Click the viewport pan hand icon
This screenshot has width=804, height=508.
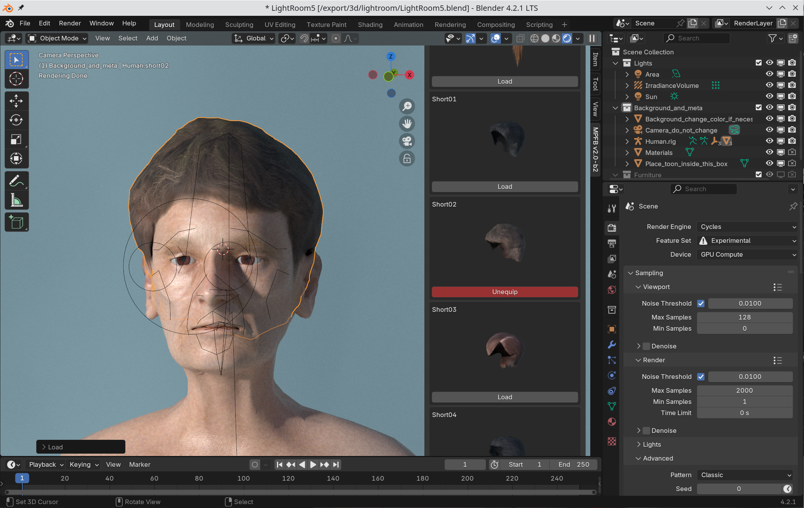407,123
